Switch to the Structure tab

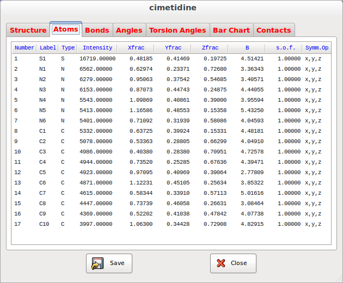pos(28,30)
